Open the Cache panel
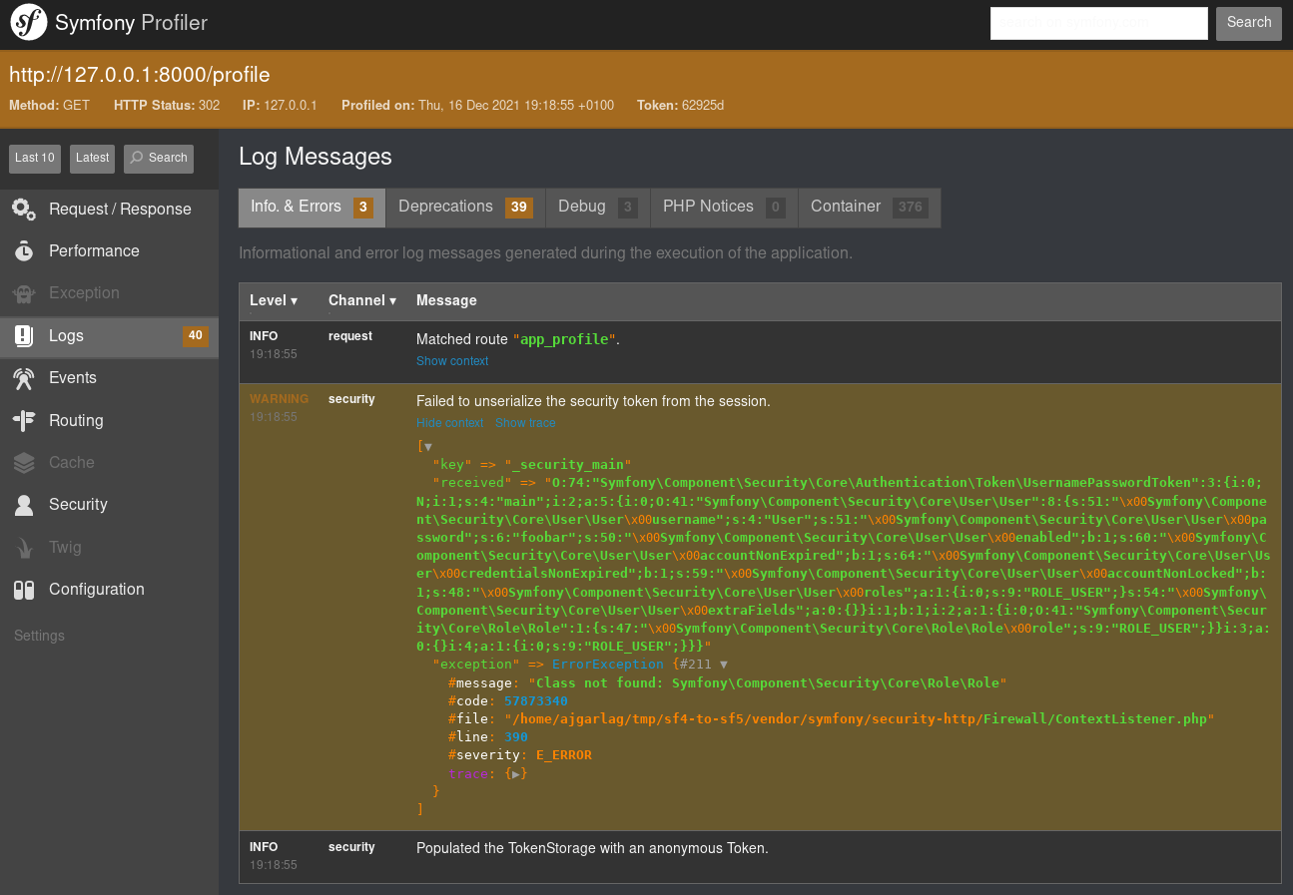Image resolution: width=1293 pixels, height=895 pixels. (x=109, y=463)
